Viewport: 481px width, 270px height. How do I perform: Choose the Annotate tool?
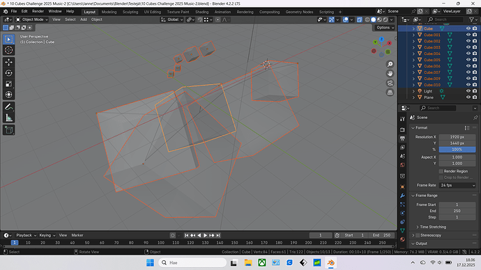[8, 107]
